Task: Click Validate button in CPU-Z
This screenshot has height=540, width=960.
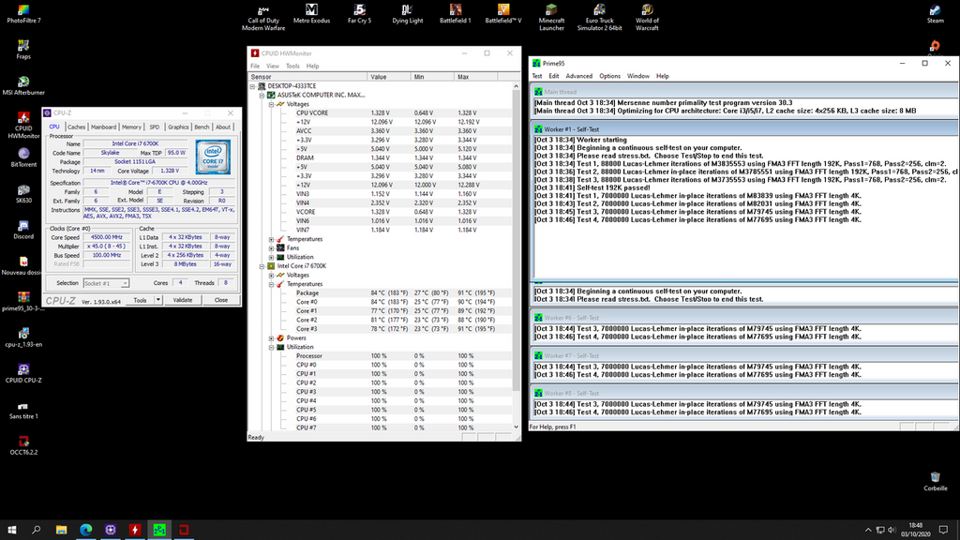Action: pos(183,300)
